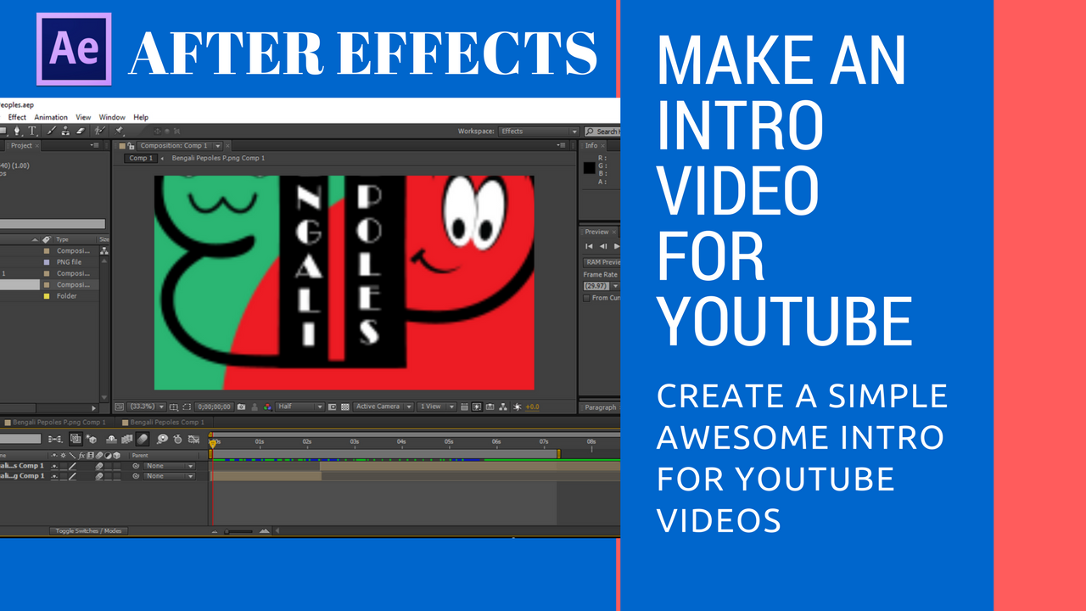Viewport: 1086px width, 611px height.
Task: Click the +0.0 exposure value
Action: point(533,407)
